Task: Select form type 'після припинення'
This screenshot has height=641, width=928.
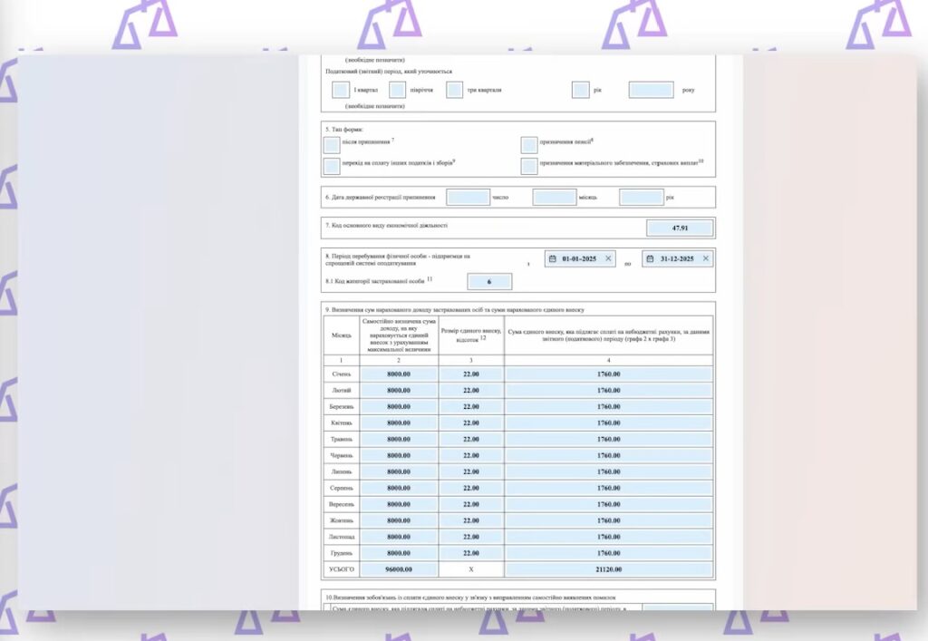Action: pos(332,145)
